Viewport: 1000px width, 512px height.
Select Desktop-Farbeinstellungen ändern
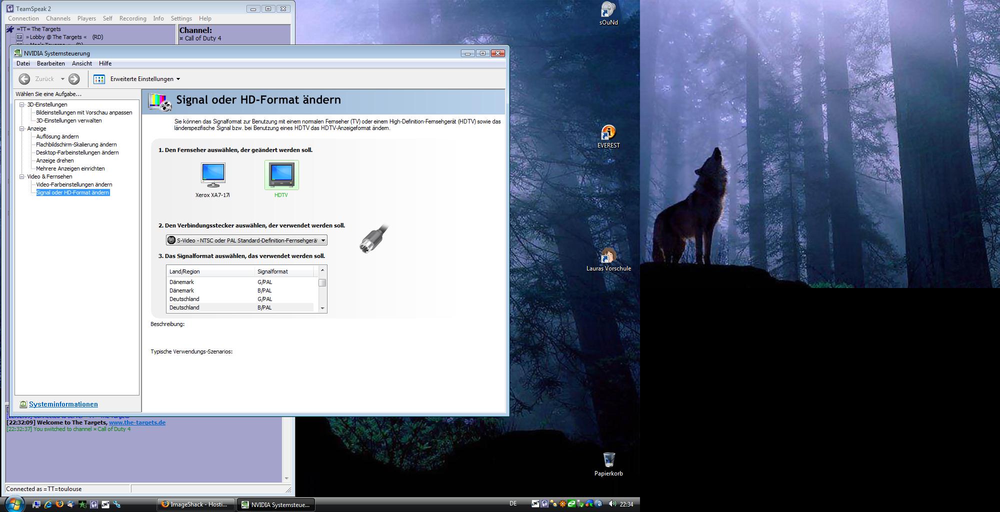(x=77, y=152)
